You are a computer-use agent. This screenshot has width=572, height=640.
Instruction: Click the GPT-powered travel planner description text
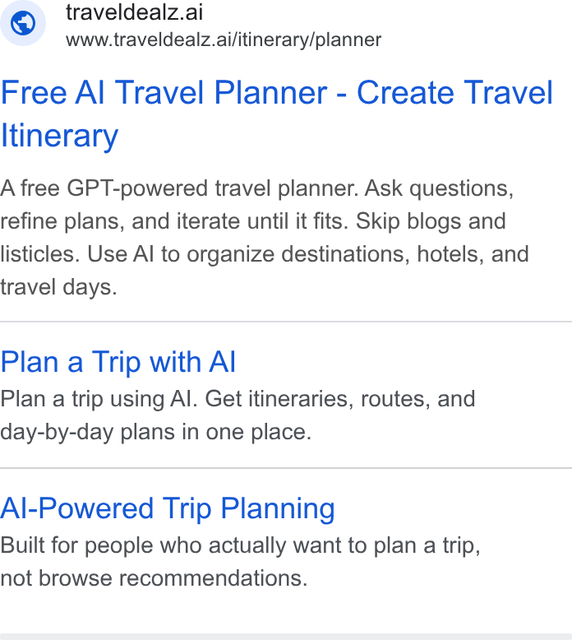tap(179, 188)
